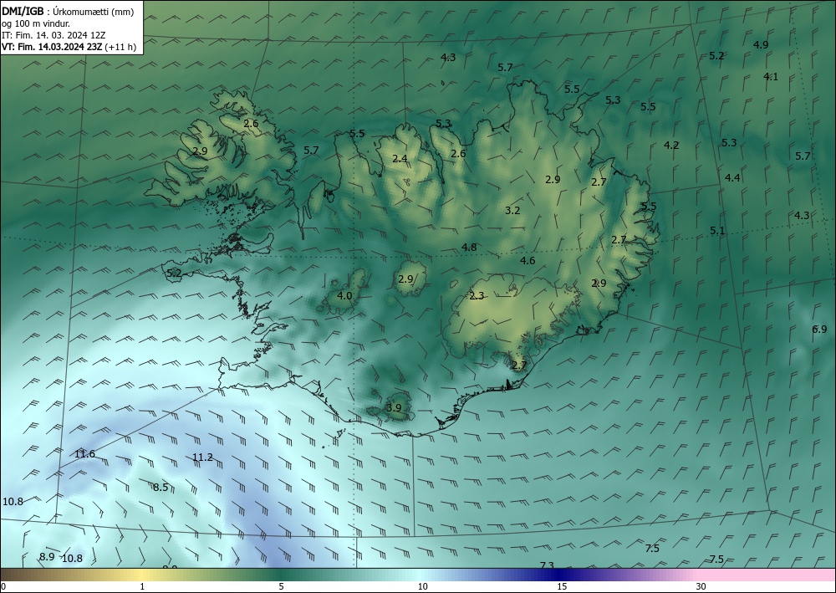Select the 4.4 value over the eastern sea
The width and height of the screenshot is (836, 593).
(x=732, y=177)
